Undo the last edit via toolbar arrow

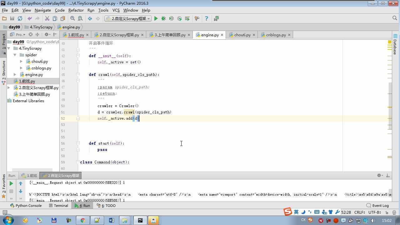[x=30, y=19]
